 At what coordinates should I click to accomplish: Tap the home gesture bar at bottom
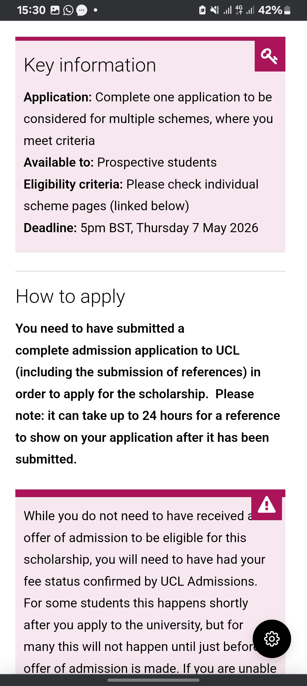point(153,680)
